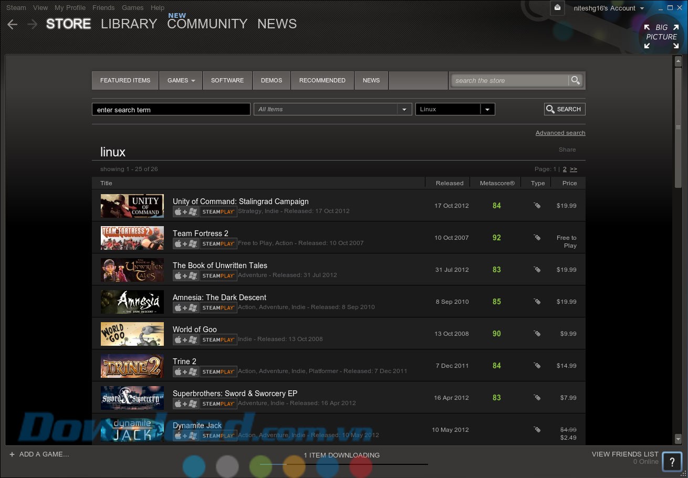The width and height of the screenshot is (688, 478).
Task: Click the SteamPlay badge under Team Fortress 2
Action: coord(218,243)
